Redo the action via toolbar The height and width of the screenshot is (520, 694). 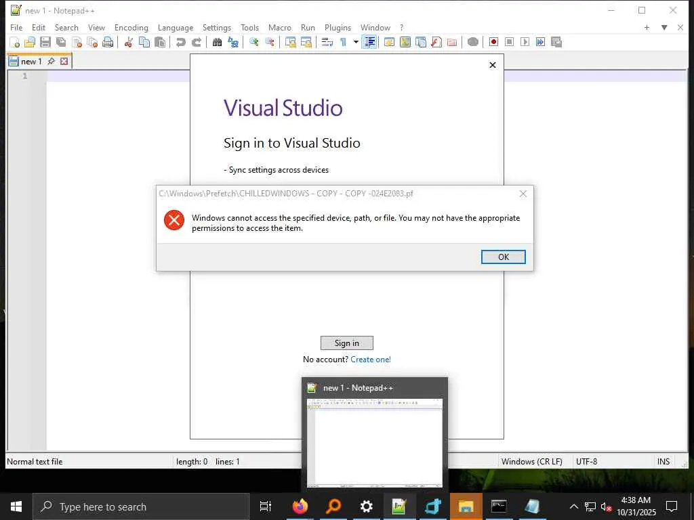(x=196, y=42)
